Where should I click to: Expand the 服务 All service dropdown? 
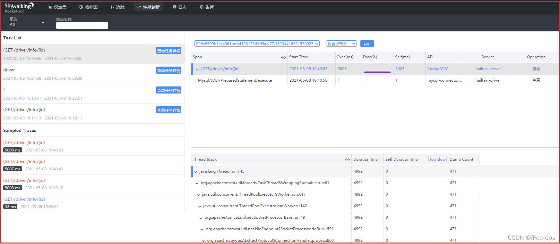point(27,22)
